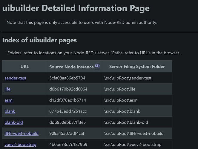
Task: Open the blank URL link
Action: point(10,111)
